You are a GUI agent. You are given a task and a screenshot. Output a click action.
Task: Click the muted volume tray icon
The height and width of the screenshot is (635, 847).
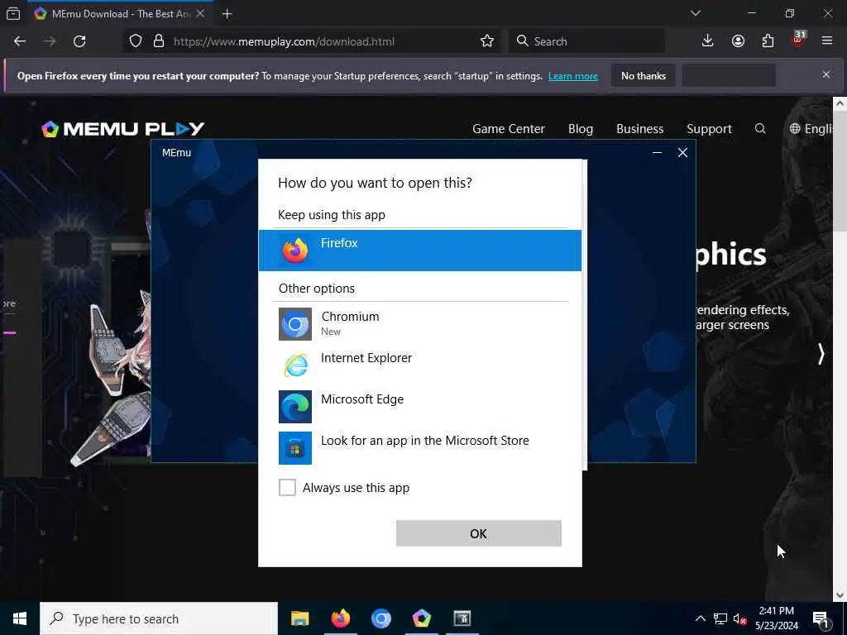[x=739, y=618]
